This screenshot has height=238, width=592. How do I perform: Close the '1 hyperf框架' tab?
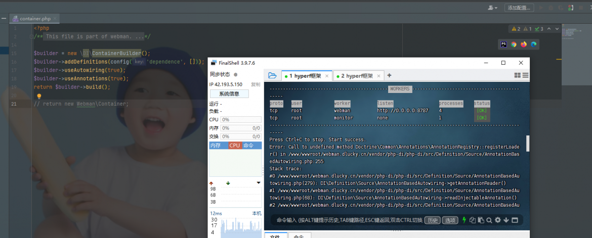pos(327,76)
